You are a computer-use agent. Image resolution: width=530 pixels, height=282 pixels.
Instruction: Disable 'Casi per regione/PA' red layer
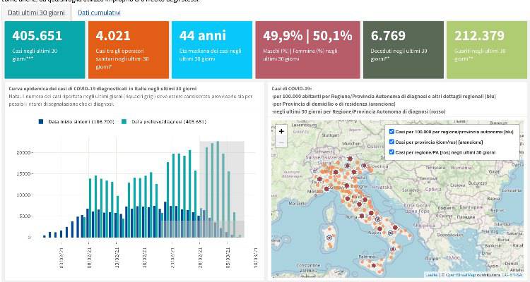click(x=391, y=152)
